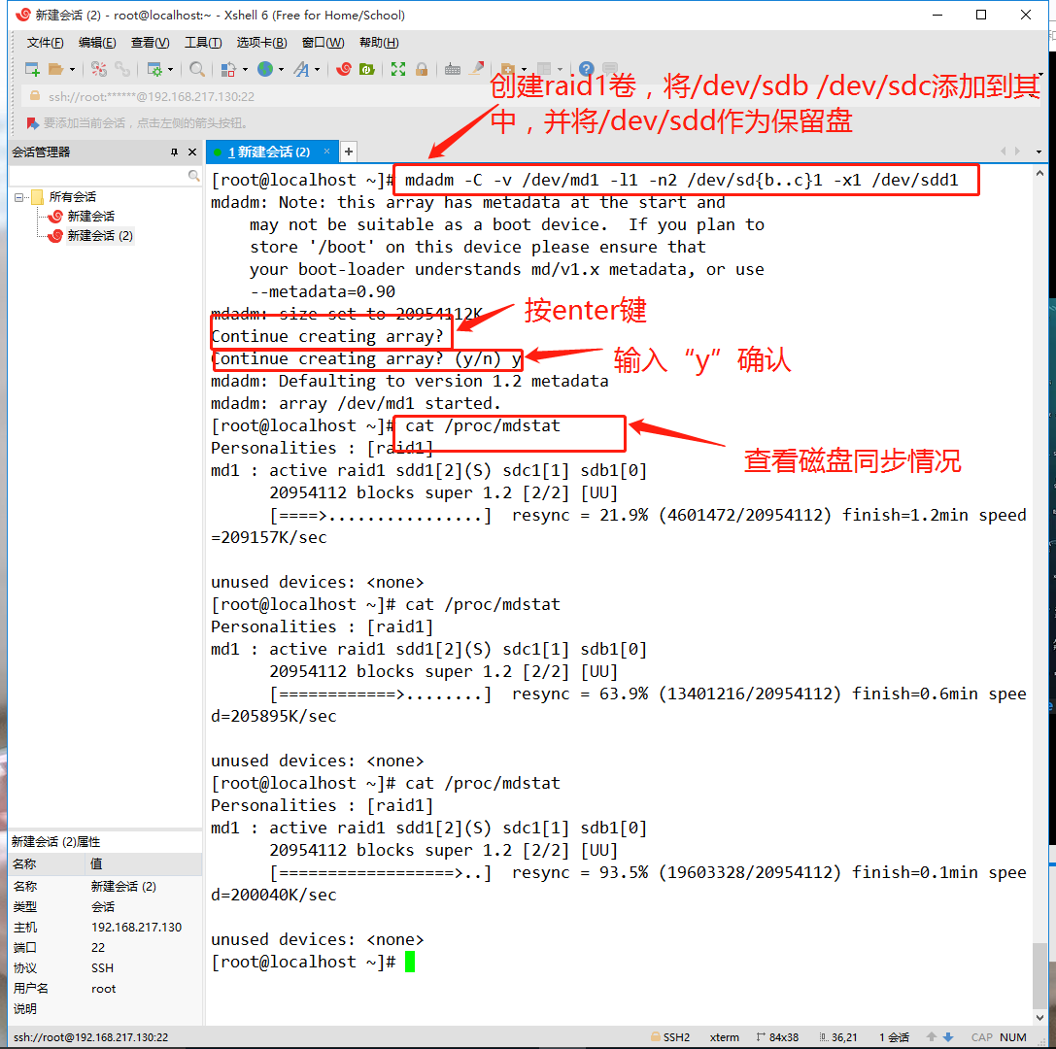The width and height of the screenshot is (1056, 1049).
Task: Select 新建会话 (2) in session tree
Action: [100, 236]
